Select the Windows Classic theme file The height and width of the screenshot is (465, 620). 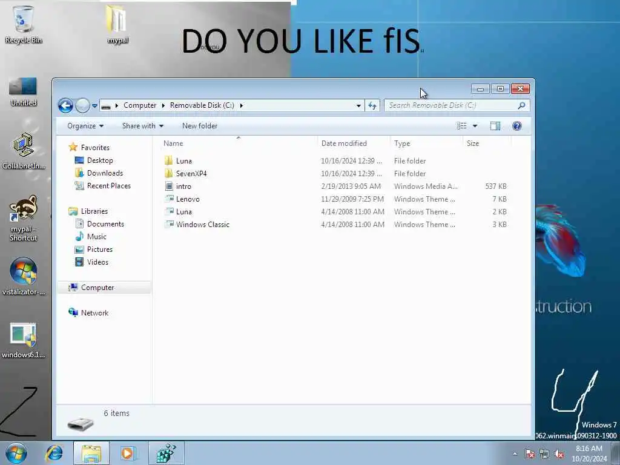pos(202,224)
